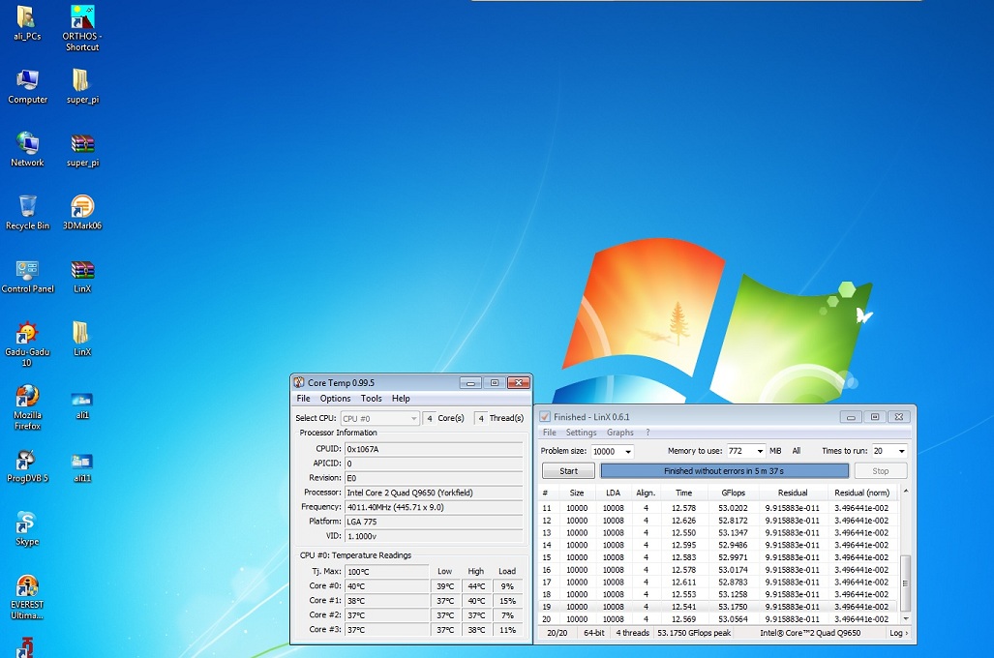Viewport: 994px width, 658px height.
Task: Open File menu in LinX
Action: (550, 433)
